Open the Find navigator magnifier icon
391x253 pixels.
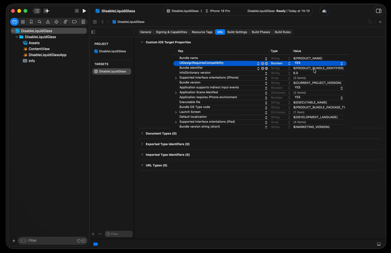pyautogui.click(x=40, y=22)
